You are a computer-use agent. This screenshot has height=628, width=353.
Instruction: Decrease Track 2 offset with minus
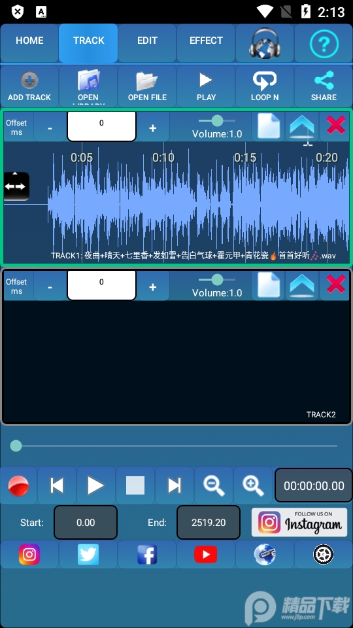click(50, 287)
